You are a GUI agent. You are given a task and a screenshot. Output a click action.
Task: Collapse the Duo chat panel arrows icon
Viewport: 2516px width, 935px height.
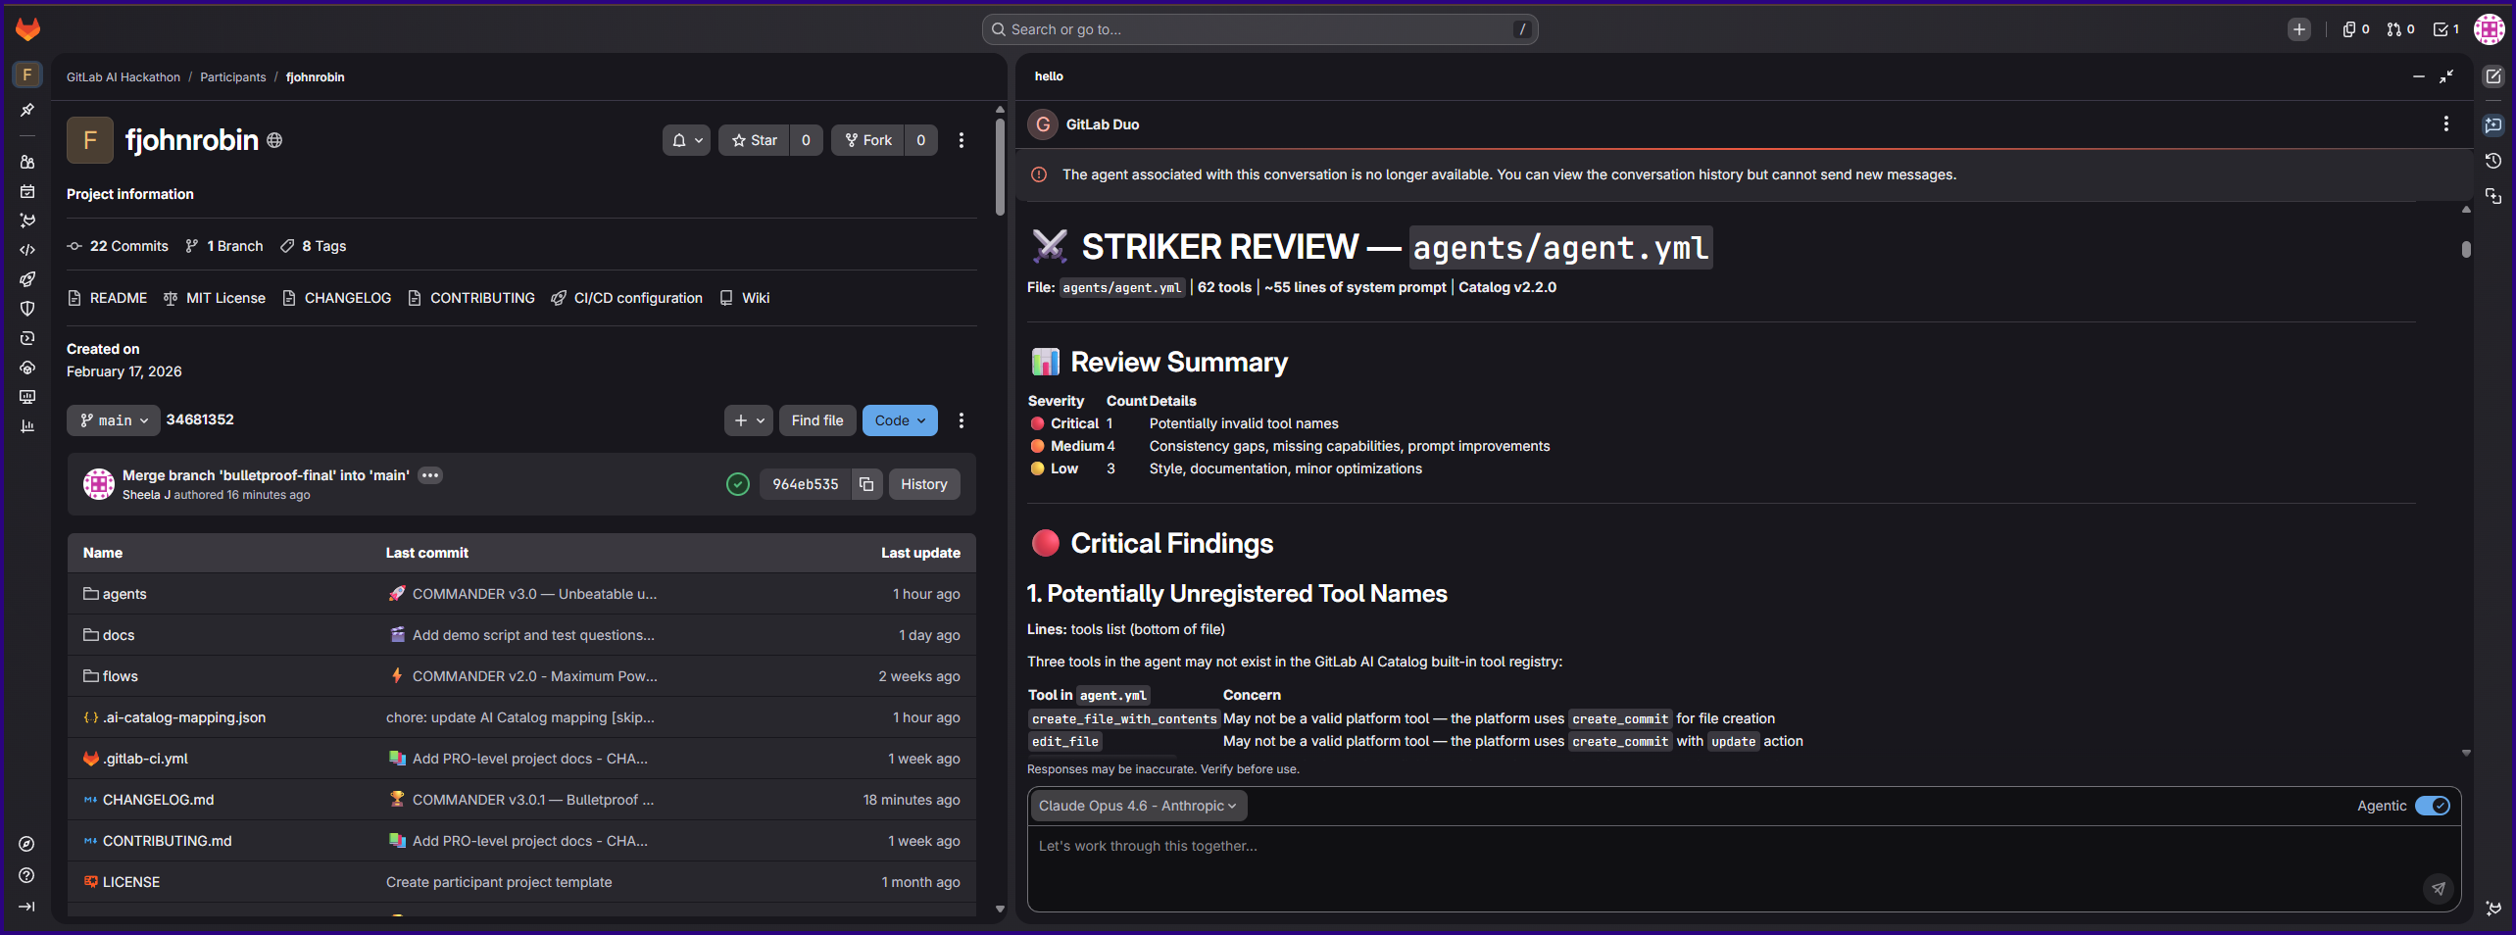tap(2446, 76)
